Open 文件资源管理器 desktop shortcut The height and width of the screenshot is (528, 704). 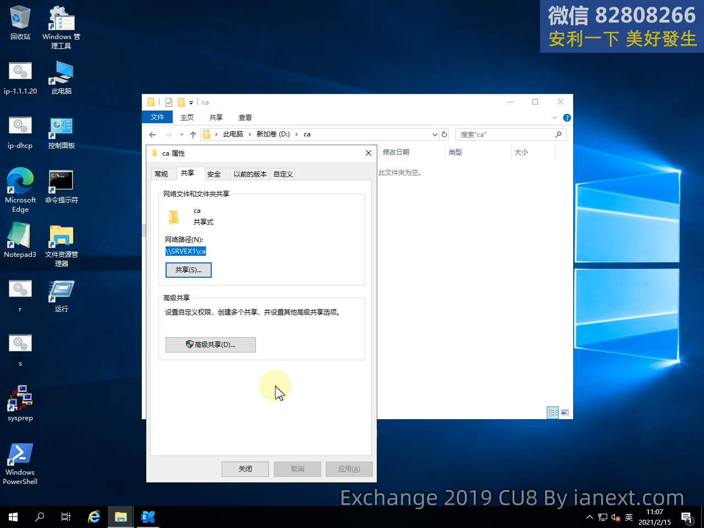tap(61, 246)
